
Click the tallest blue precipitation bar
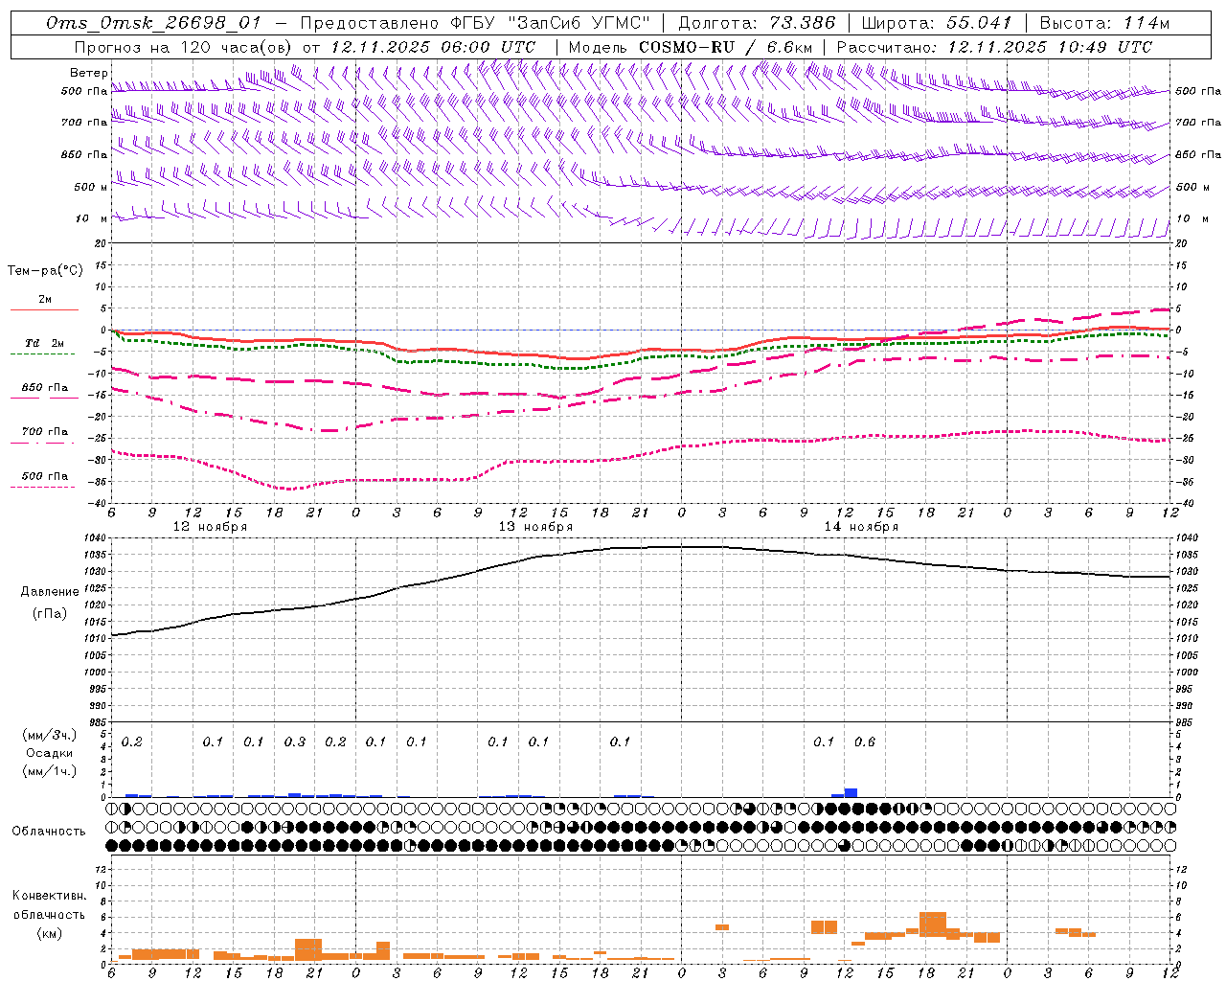(x=851, y=792)
